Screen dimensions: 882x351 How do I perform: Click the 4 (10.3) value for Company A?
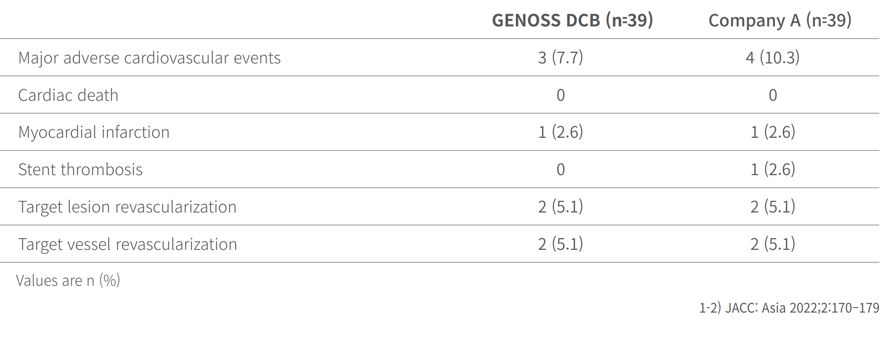[773, 57]
